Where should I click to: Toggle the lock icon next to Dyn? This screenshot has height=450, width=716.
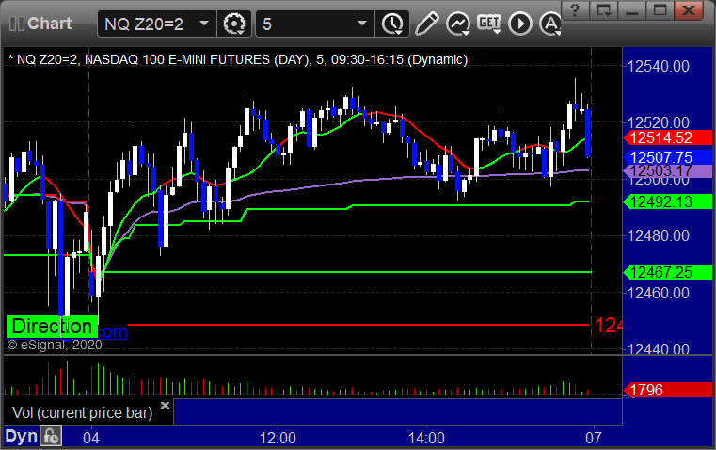(x=50, y=436)
